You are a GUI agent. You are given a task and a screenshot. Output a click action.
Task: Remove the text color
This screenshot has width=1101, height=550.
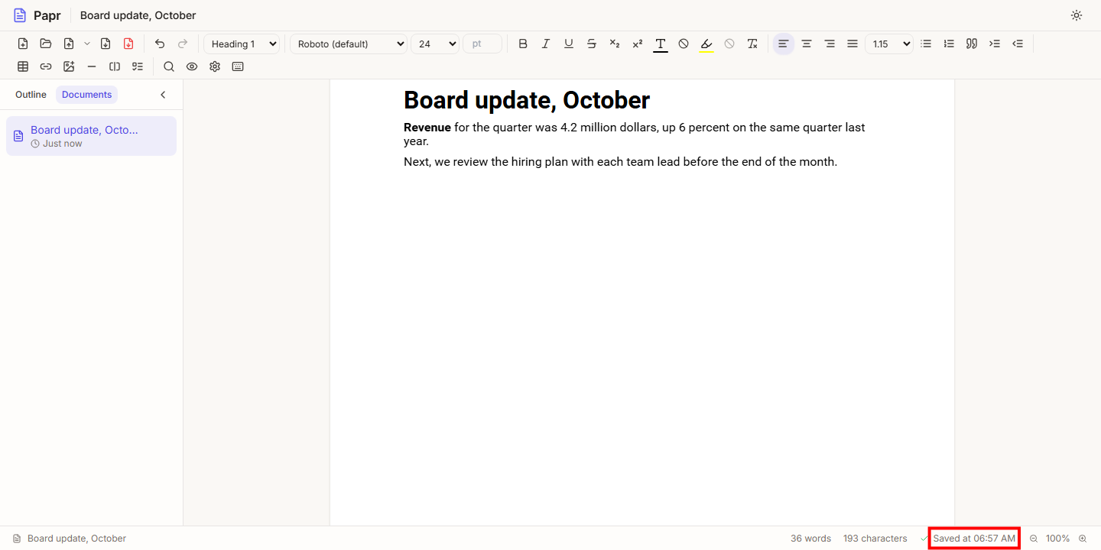684,44
